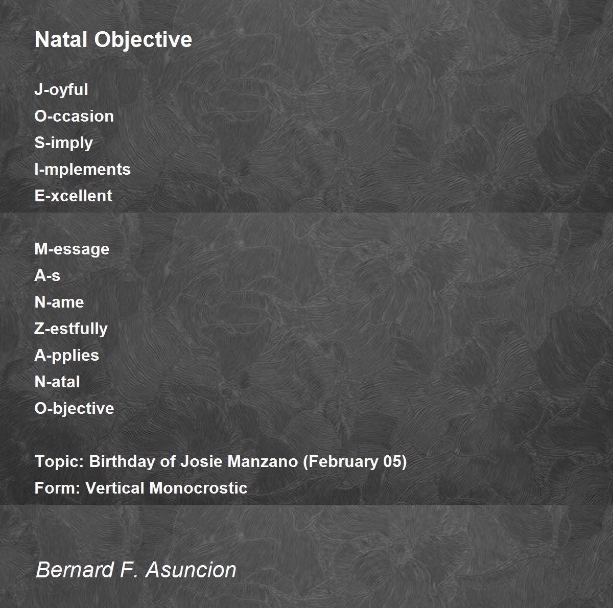Click the I-mplements line
This screenshot has width=613, height=608.
pyautogui.click(x=83, y=170)
